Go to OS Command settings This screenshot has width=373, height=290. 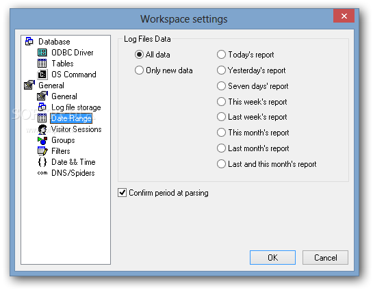coord(74,75)
